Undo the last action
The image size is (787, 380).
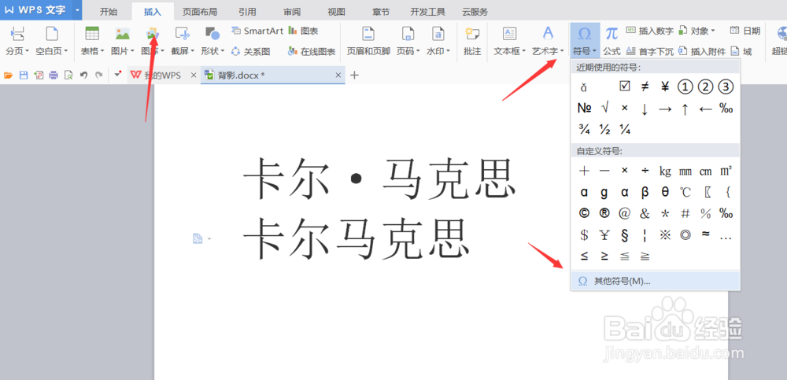point(84,76)
